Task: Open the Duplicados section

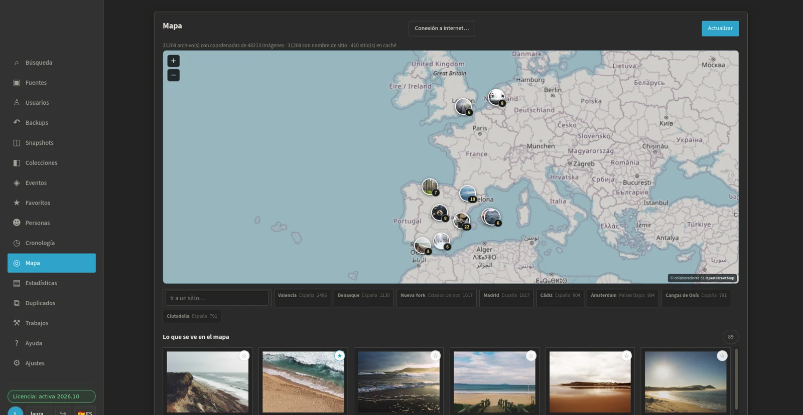Action: (x=52, y=303)
